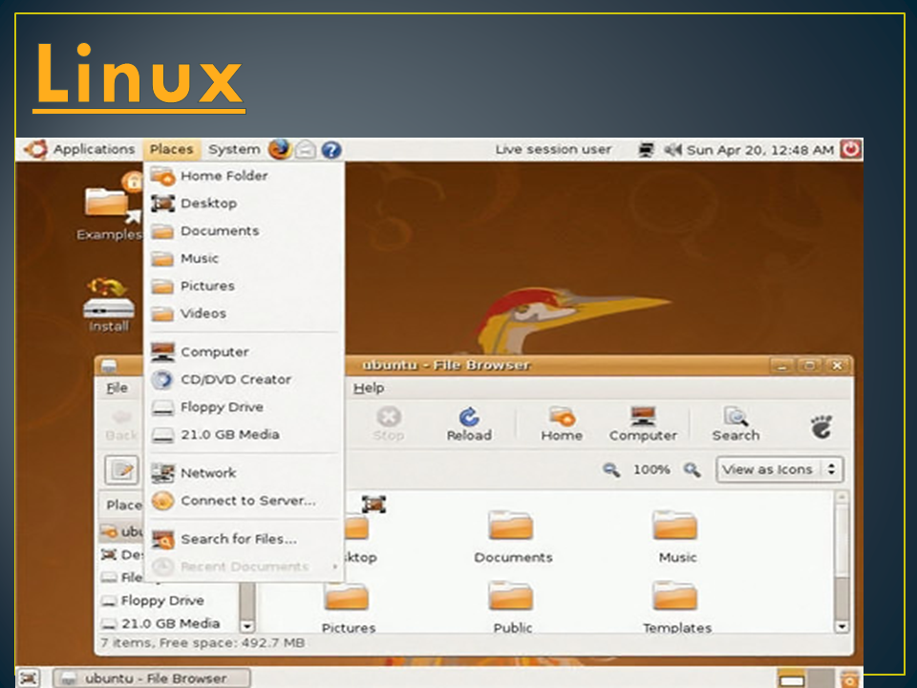Click the Ubuntu logo in top panel
This screenshot has height=688, width=917.
tap(36, 150)
